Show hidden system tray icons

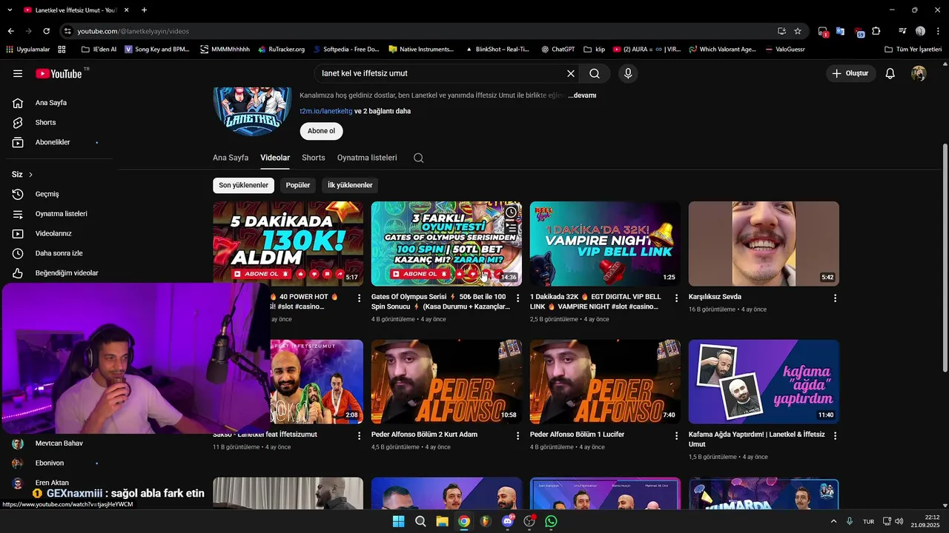coord(833,521)
